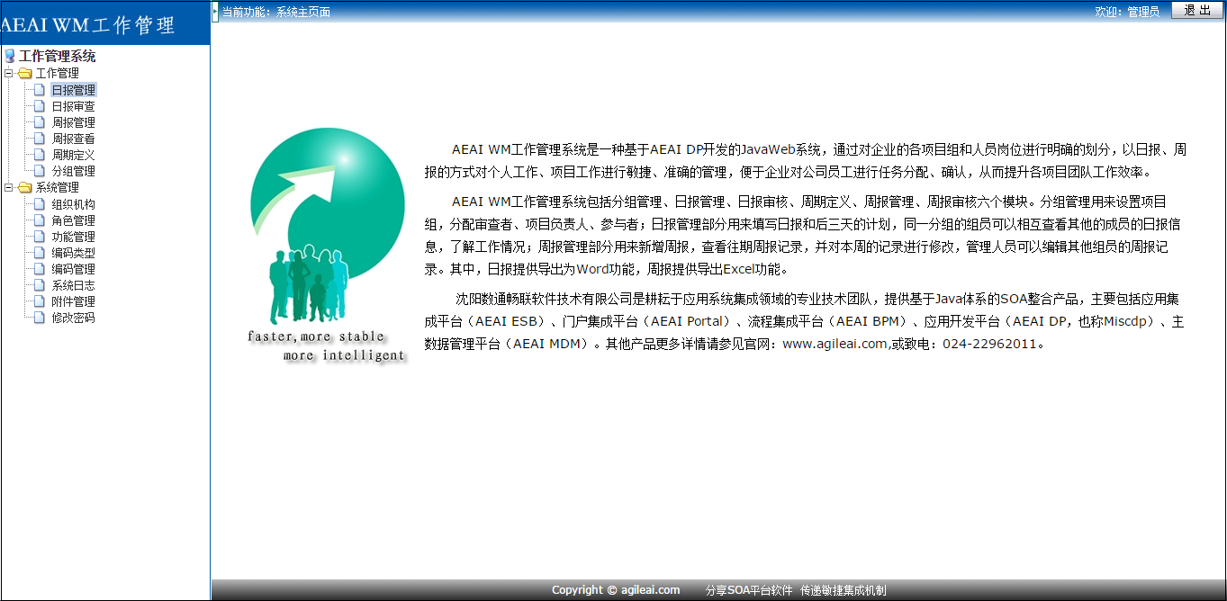The height and width of the screenshot is (601, 1227).
Task: Click the page icon beside 周期定义
Action: [40, 155]
